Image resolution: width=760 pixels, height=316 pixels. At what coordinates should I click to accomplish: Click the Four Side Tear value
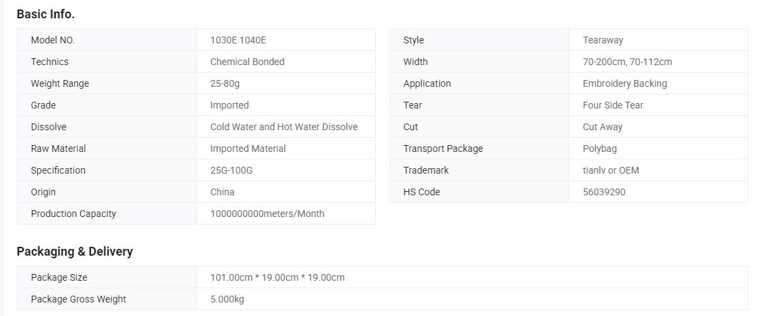613,105
